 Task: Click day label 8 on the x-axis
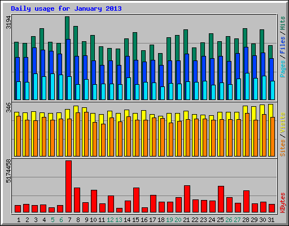78,220
